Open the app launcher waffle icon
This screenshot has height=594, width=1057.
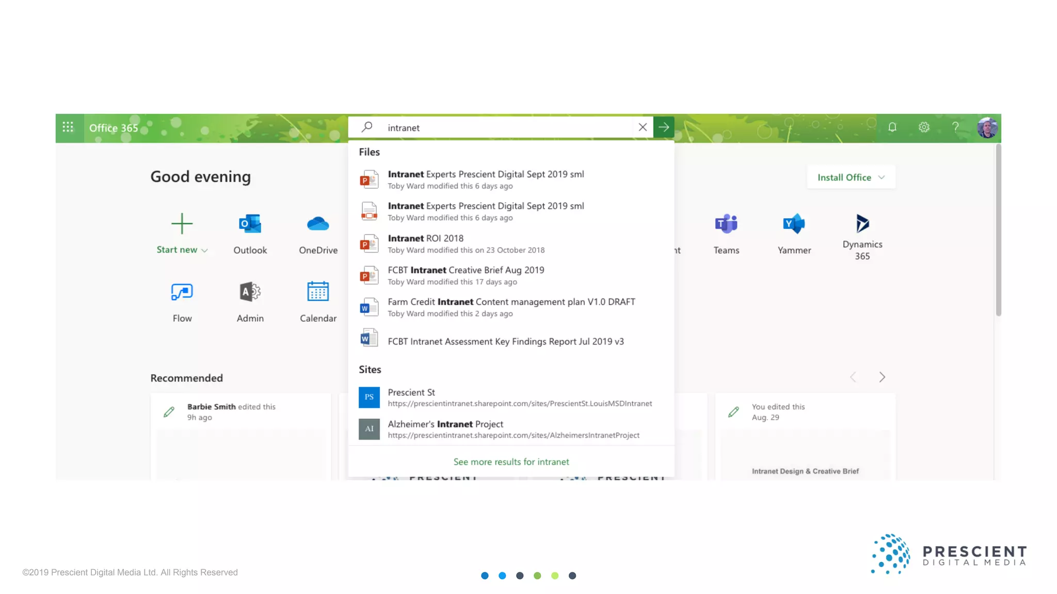coord(68,127)
